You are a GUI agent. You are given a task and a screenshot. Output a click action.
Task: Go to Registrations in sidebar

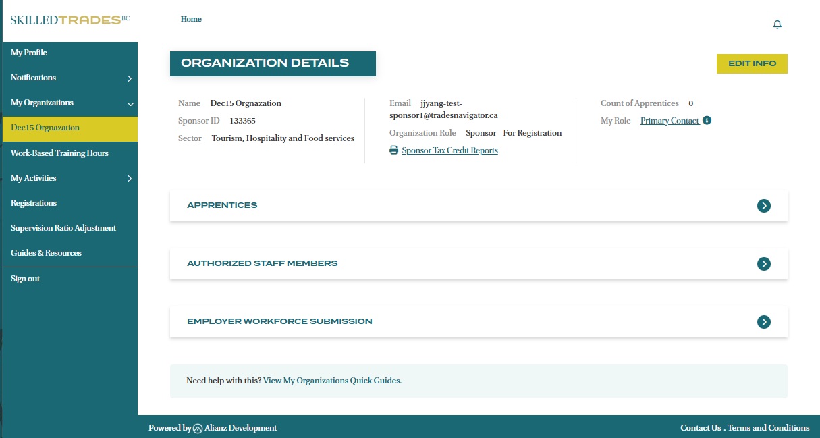pos(34,203)
